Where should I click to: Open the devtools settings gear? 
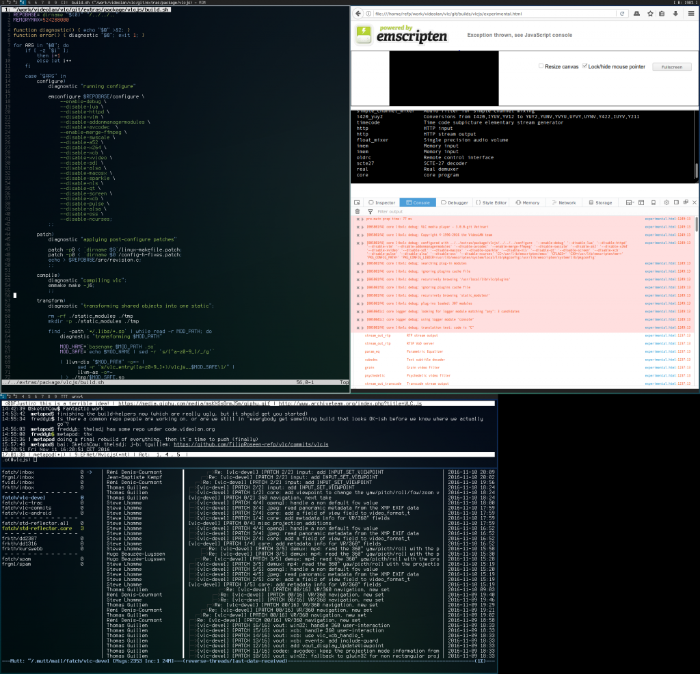pyautogui.click(x=666, y=202)
